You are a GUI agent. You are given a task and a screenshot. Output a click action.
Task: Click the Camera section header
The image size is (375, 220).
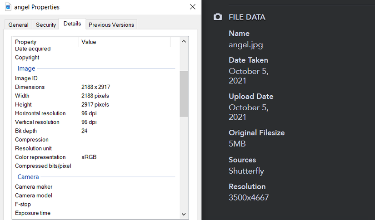point(28,177)
